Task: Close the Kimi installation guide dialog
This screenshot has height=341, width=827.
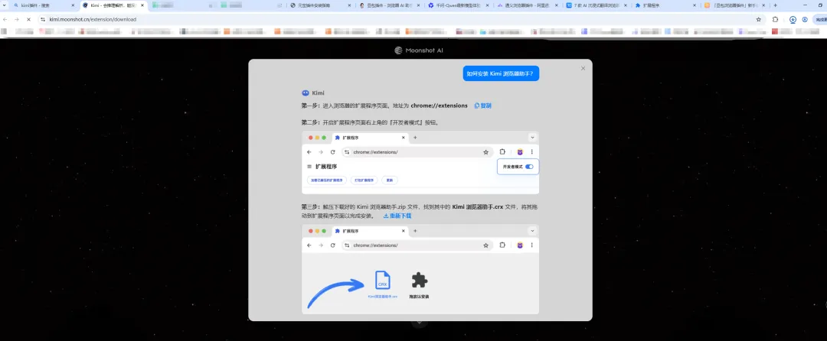Action: pos(583,68)
